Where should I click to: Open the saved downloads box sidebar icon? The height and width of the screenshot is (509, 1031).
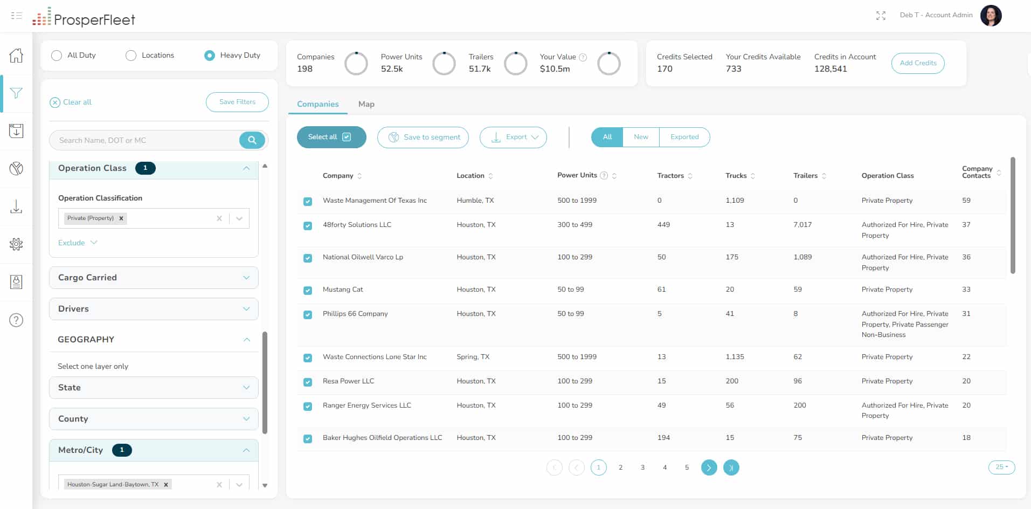click(x=16, y=130)
